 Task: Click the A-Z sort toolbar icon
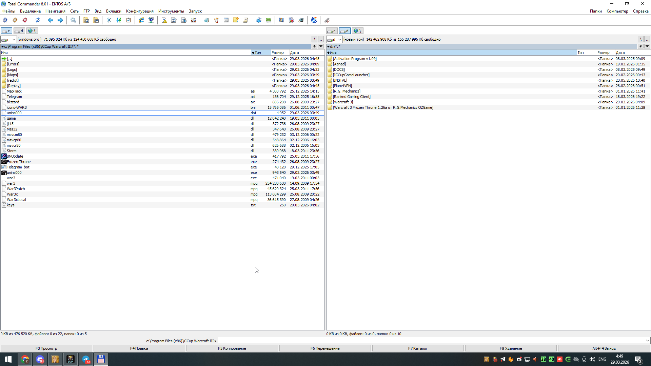pyautogui.click(x=119, y=20)
